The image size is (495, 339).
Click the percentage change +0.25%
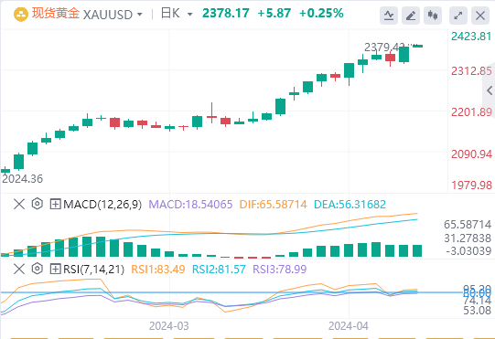click(x=321, y=13)
